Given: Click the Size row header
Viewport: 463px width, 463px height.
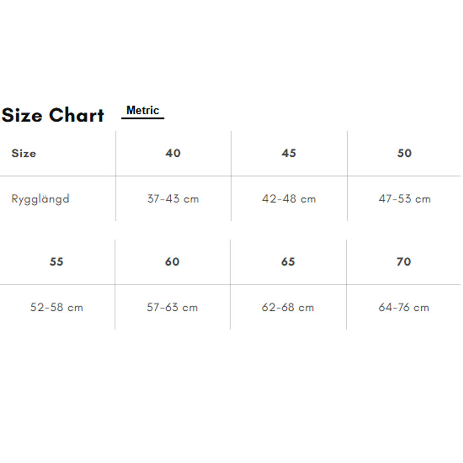Looking at the screenshot, I should [24, 153].
